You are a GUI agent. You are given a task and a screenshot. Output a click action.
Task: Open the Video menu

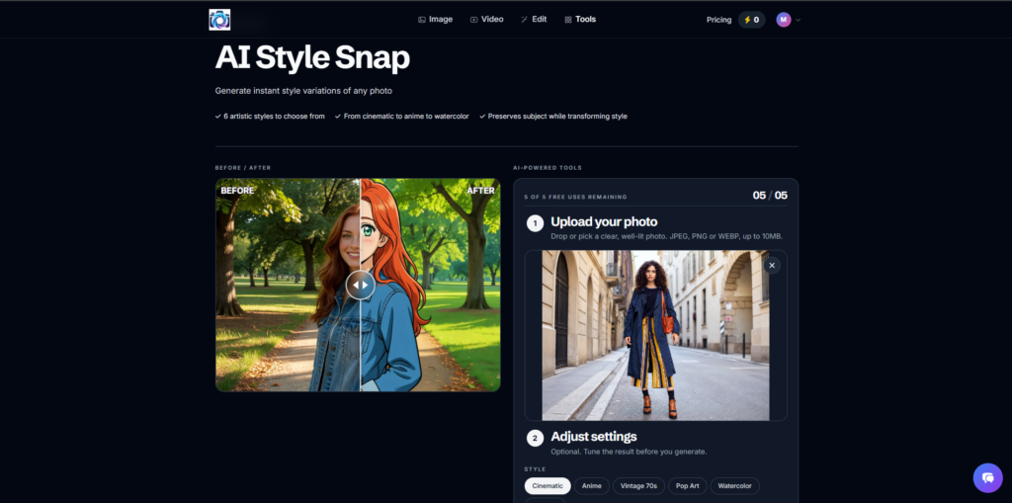[x=486, y=20]
